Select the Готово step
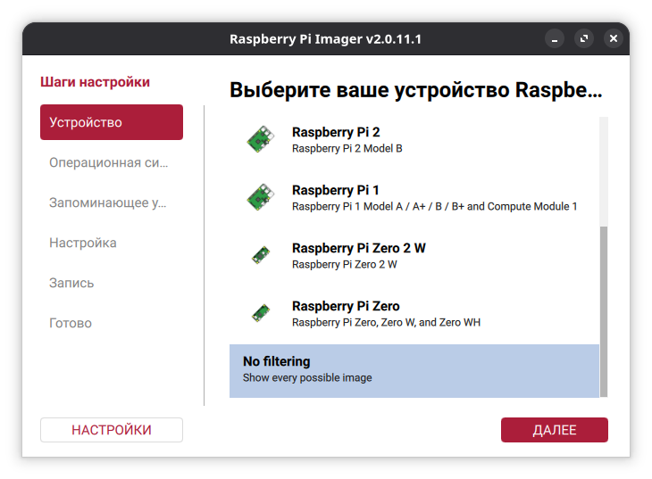652x479 pixels. click(x=112, y=323)
